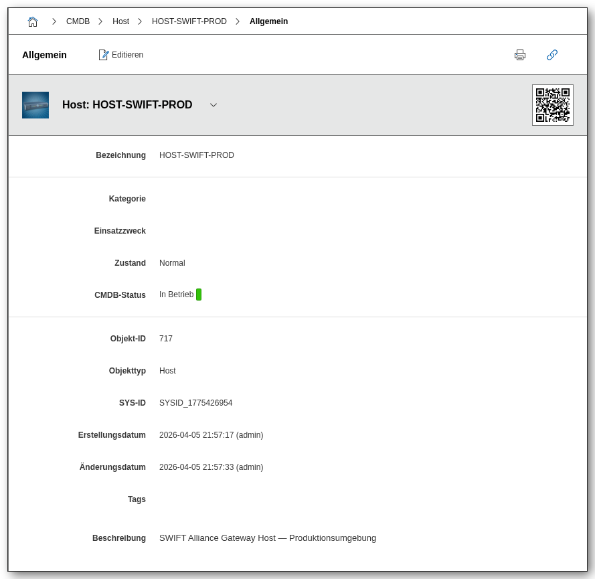The width and height of the screenshot is (595, 579).
Task: Select the HOST-SWIFT-PROD breadcrumb item
Action: pyautogui.click(x=189, y=21)
